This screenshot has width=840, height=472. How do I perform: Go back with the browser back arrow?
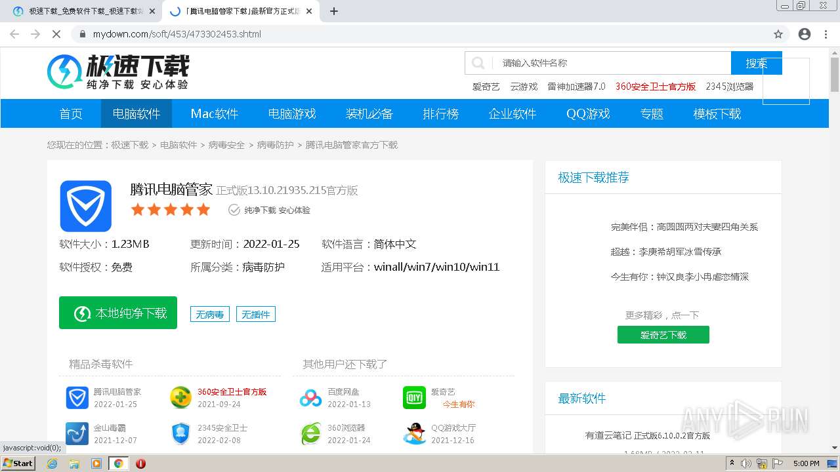coord(14,34)
